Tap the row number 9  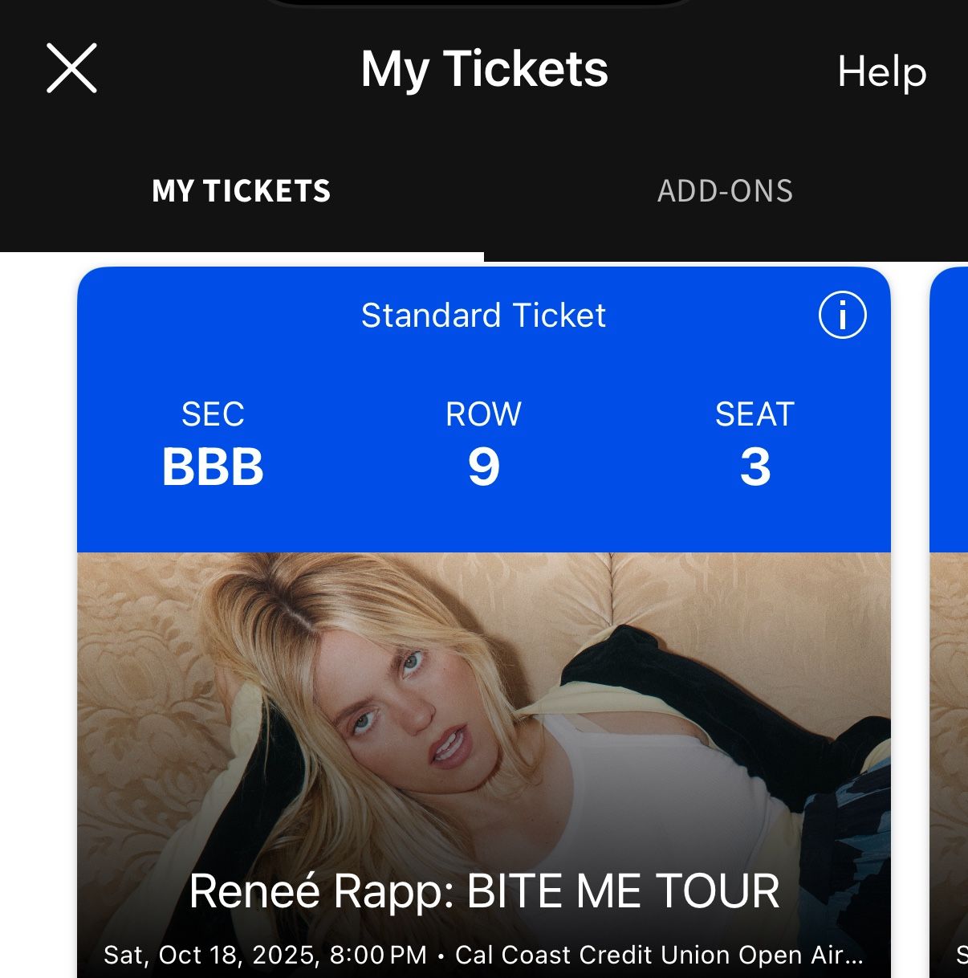coord(484,467)
